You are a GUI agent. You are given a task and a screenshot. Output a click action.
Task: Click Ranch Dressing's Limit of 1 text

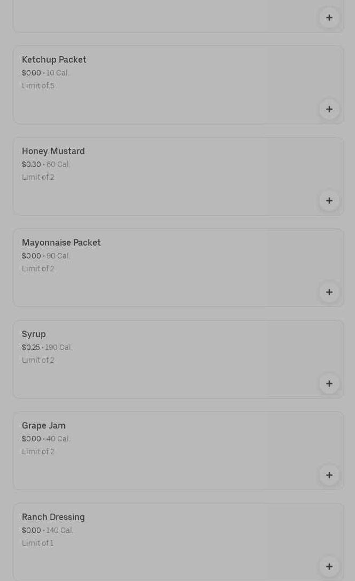pyautogui.click(x=37, y=543)
